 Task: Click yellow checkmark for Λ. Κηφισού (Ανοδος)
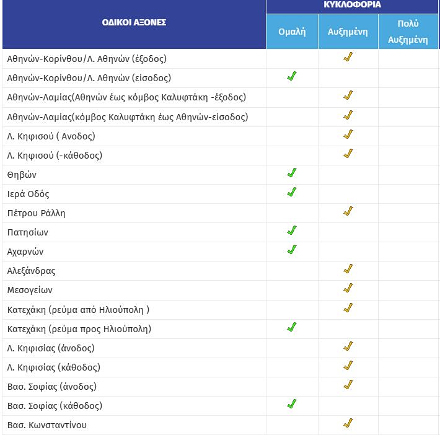(348, 135)
